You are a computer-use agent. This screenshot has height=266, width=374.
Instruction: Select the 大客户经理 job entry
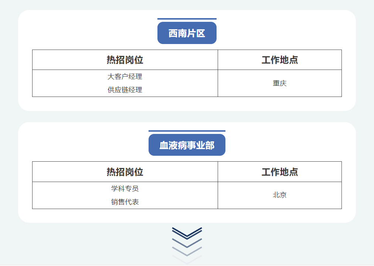[x=125, y=77]
